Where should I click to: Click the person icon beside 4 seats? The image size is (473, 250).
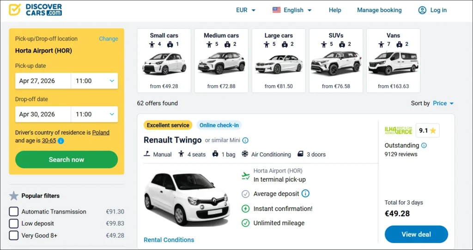coord(181,154)
